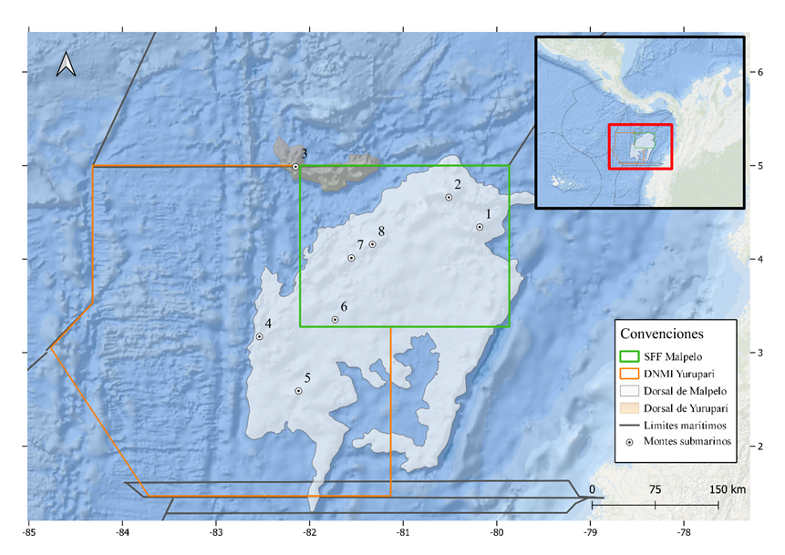Click seamount marker number 4
The height and width of the screenshot is (555, 785).
pos(259,336)
